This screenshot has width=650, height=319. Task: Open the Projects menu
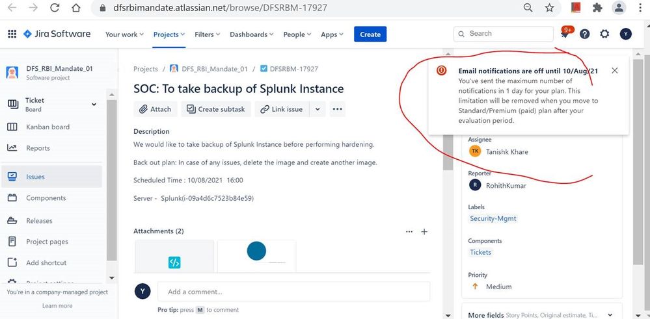(x=169, y=34)
